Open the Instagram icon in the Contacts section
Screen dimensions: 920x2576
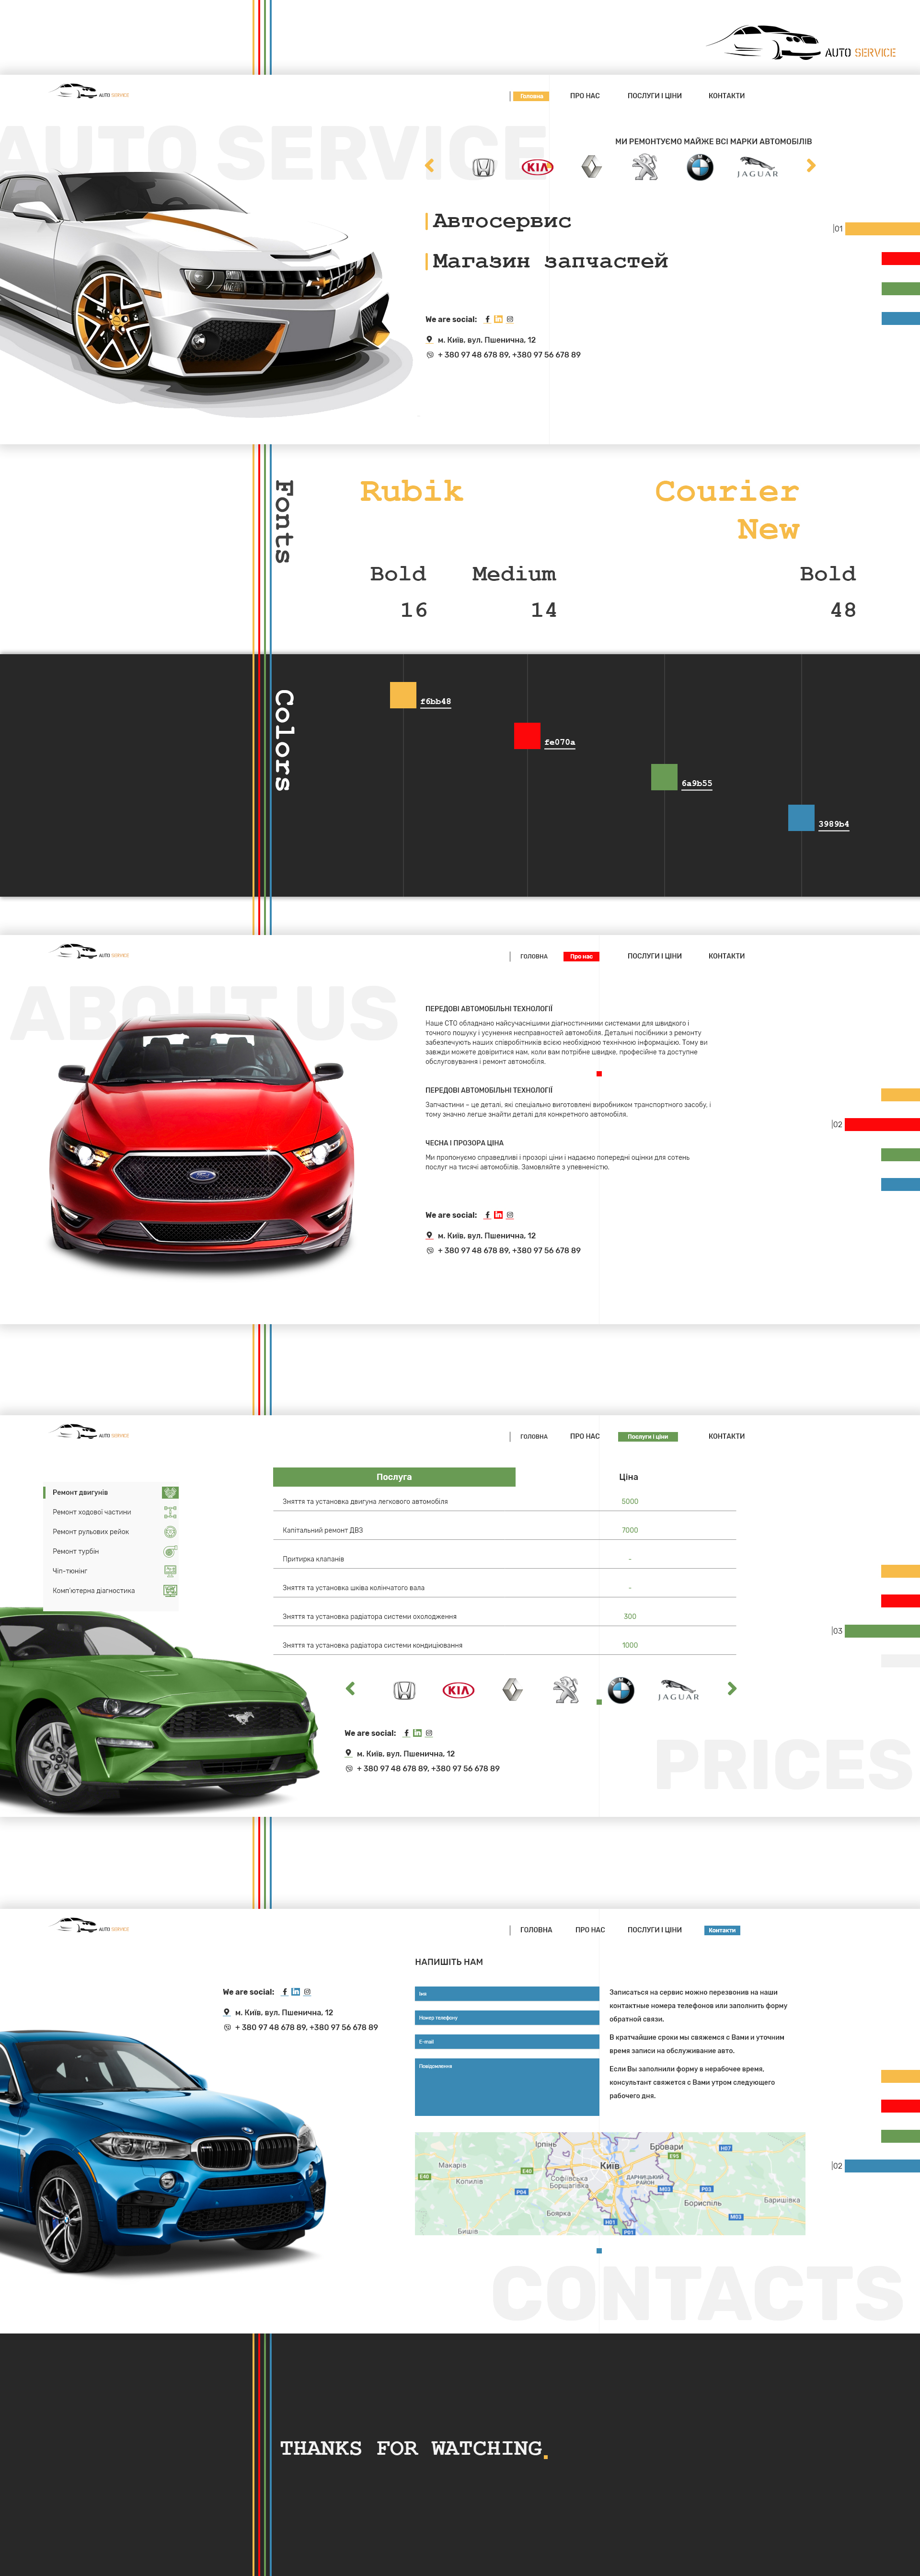click(x=307, y=1992)
